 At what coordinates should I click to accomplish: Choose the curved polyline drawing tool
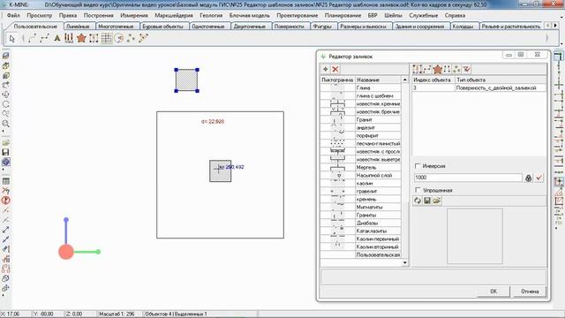click(x=32, y=38)
